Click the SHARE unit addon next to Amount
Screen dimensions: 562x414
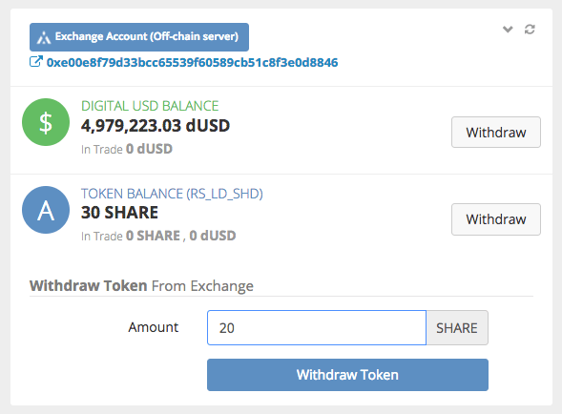pyautogui.click(x=457, y=327)
